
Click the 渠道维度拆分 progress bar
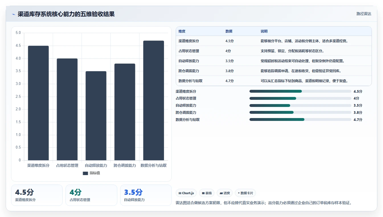click(300, 91)
